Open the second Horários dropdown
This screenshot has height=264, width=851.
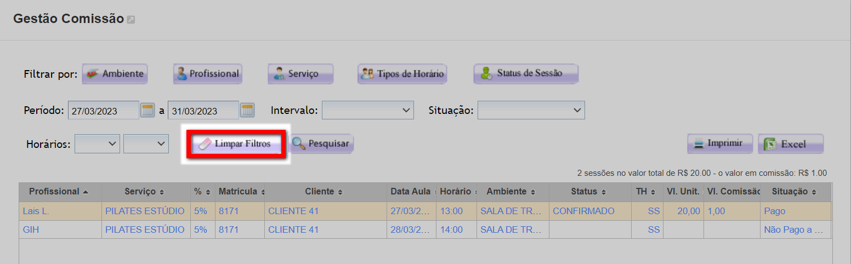pos(146,144)
